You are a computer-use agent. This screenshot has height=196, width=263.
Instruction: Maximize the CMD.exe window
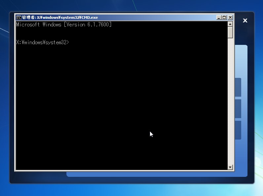tap(224, 17)
